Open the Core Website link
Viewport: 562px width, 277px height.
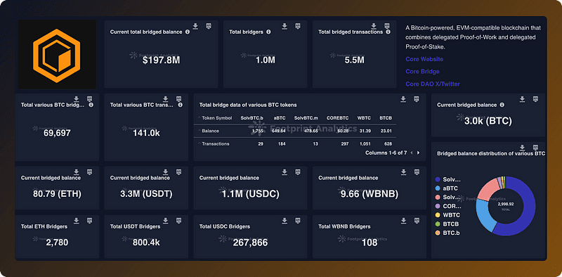(424, 59)
